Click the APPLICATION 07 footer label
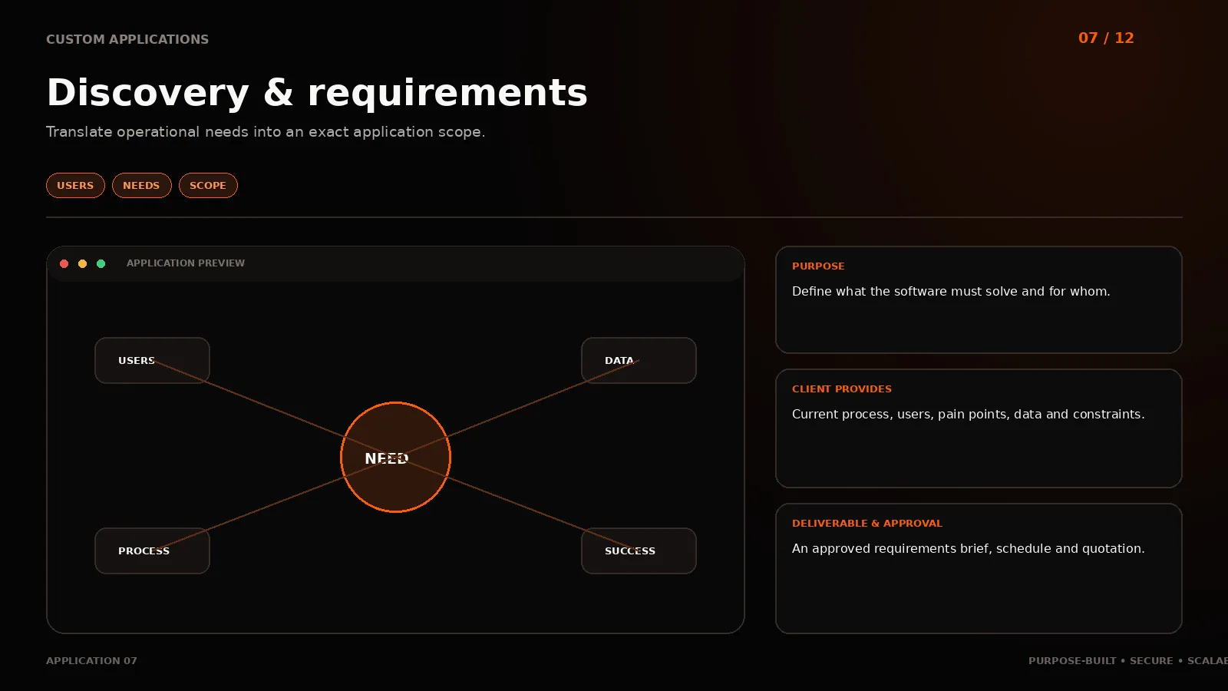1228x691 pixels. (x=91, y=660)
